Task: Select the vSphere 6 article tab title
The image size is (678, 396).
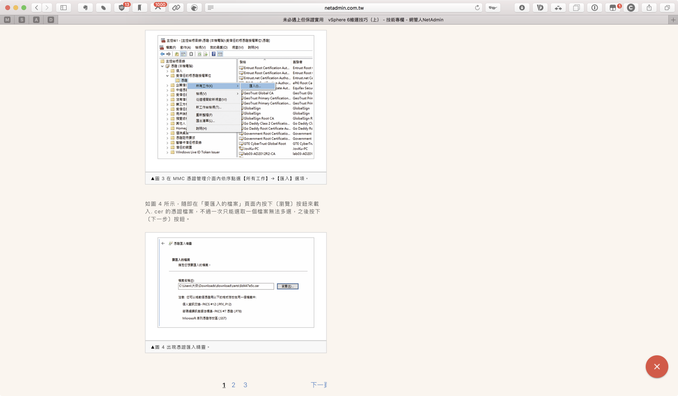Action: tap(363, 20)
